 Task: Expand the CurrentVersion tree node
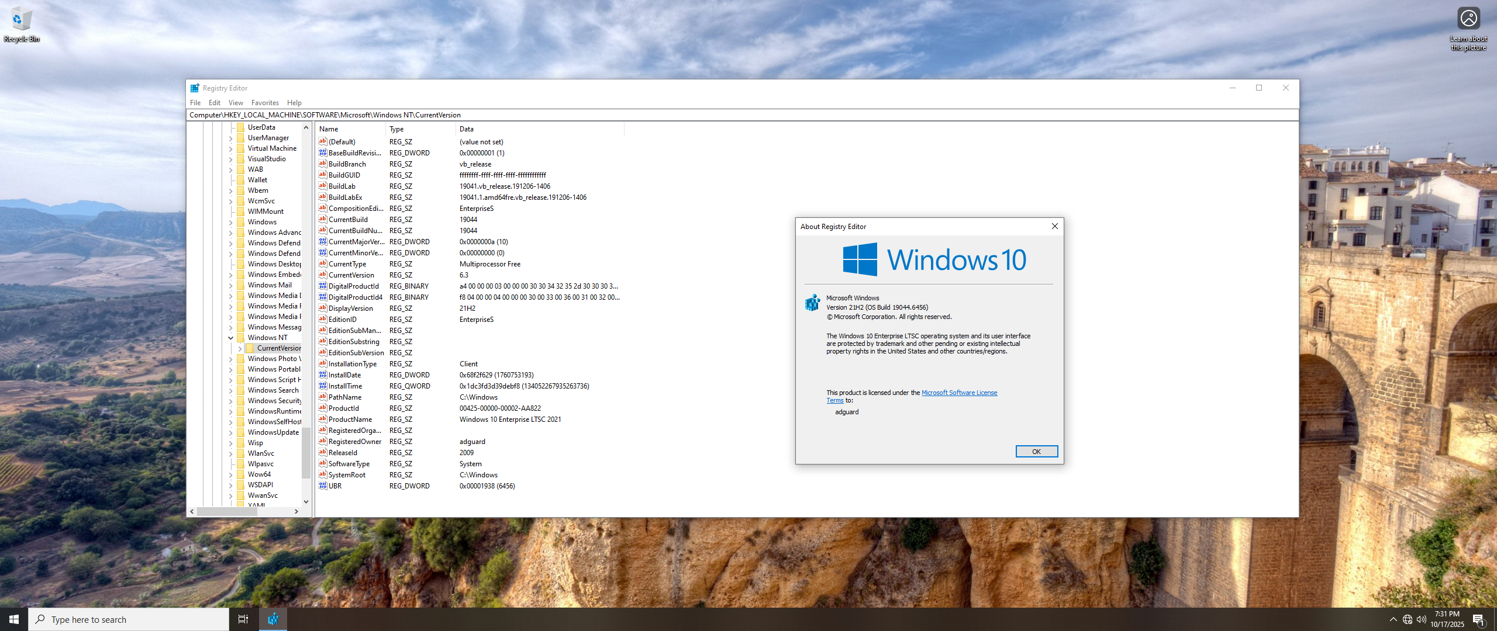pyautogui.click(x=240, y=348)
